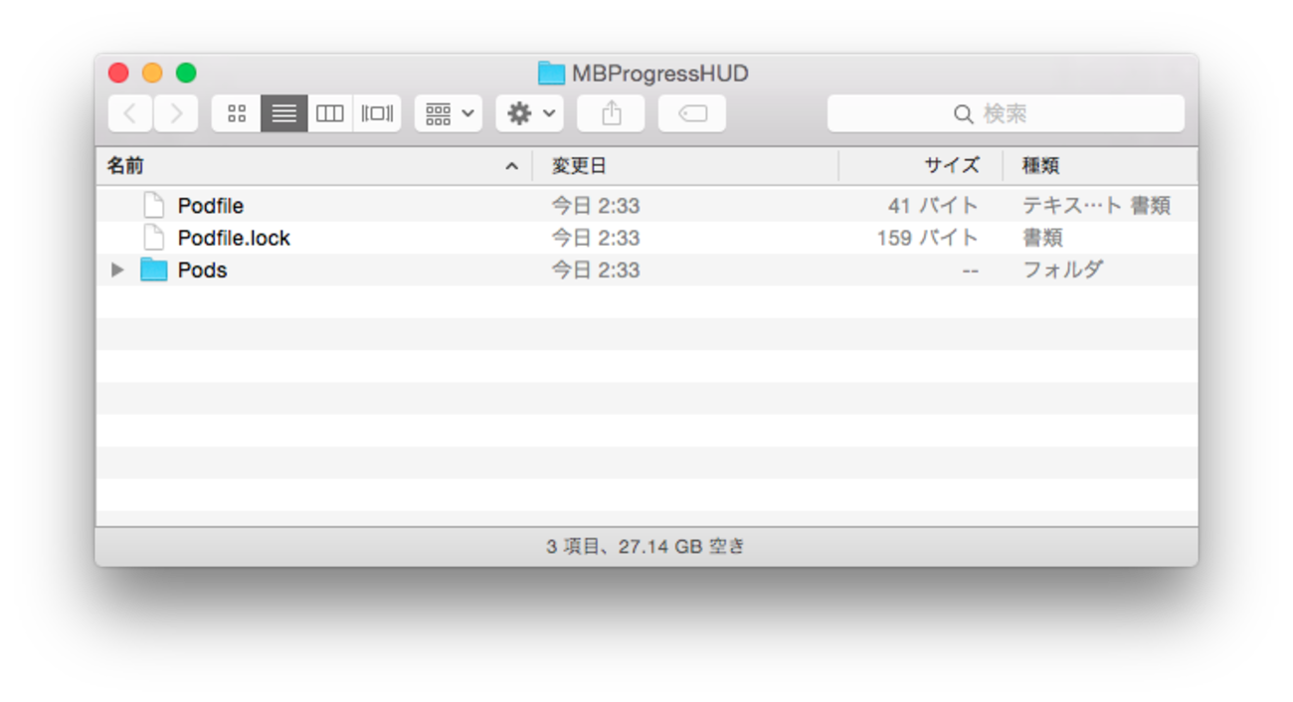This screenshot has width=1293, height=702.
Task: Click the magnifying glass search icon
Action: point(963,114)
